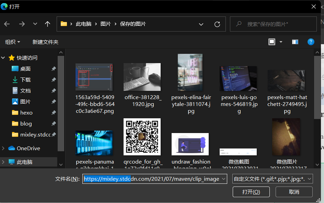
Task: Click folder icon in address bar
Action: pyautogui.click(x=63, y=24)
